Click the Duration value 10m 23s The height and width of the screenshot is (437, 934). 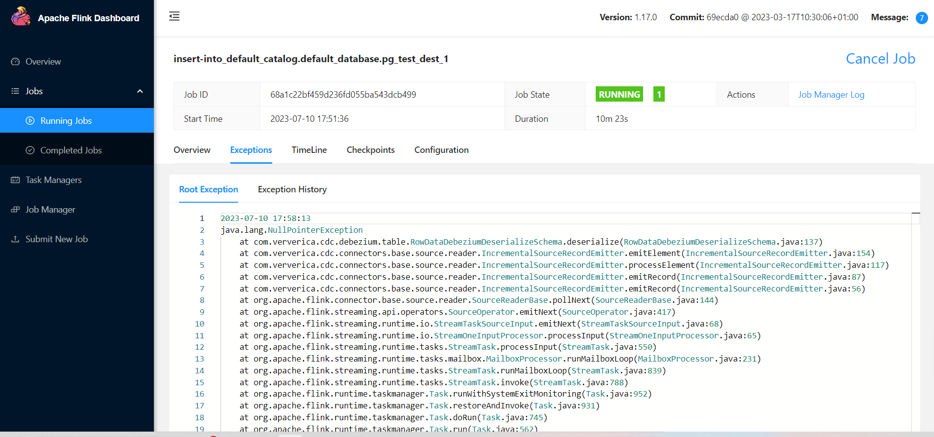pos(612,119)
